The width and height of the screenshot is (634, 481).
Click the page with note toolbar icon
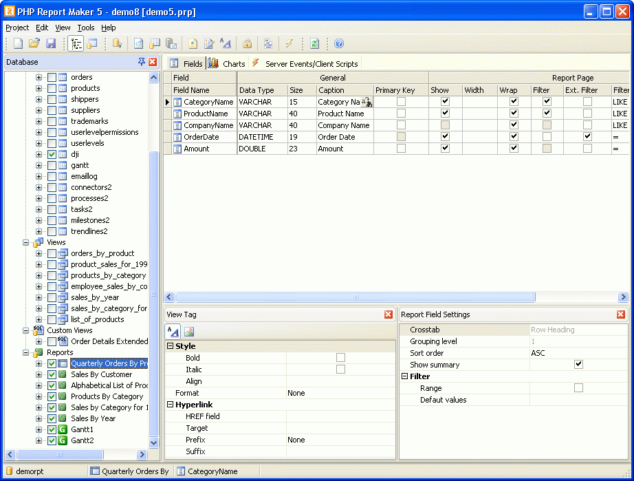[x=193, y=43]
